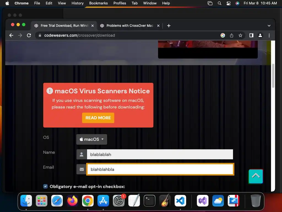Screen dimensions: 282x212
Task: Open Chrome's three-dot menu
Action: 269,35
